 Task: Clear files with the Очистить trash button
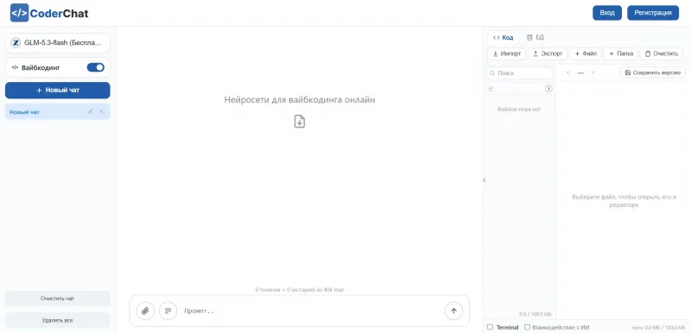pos(662,53)
